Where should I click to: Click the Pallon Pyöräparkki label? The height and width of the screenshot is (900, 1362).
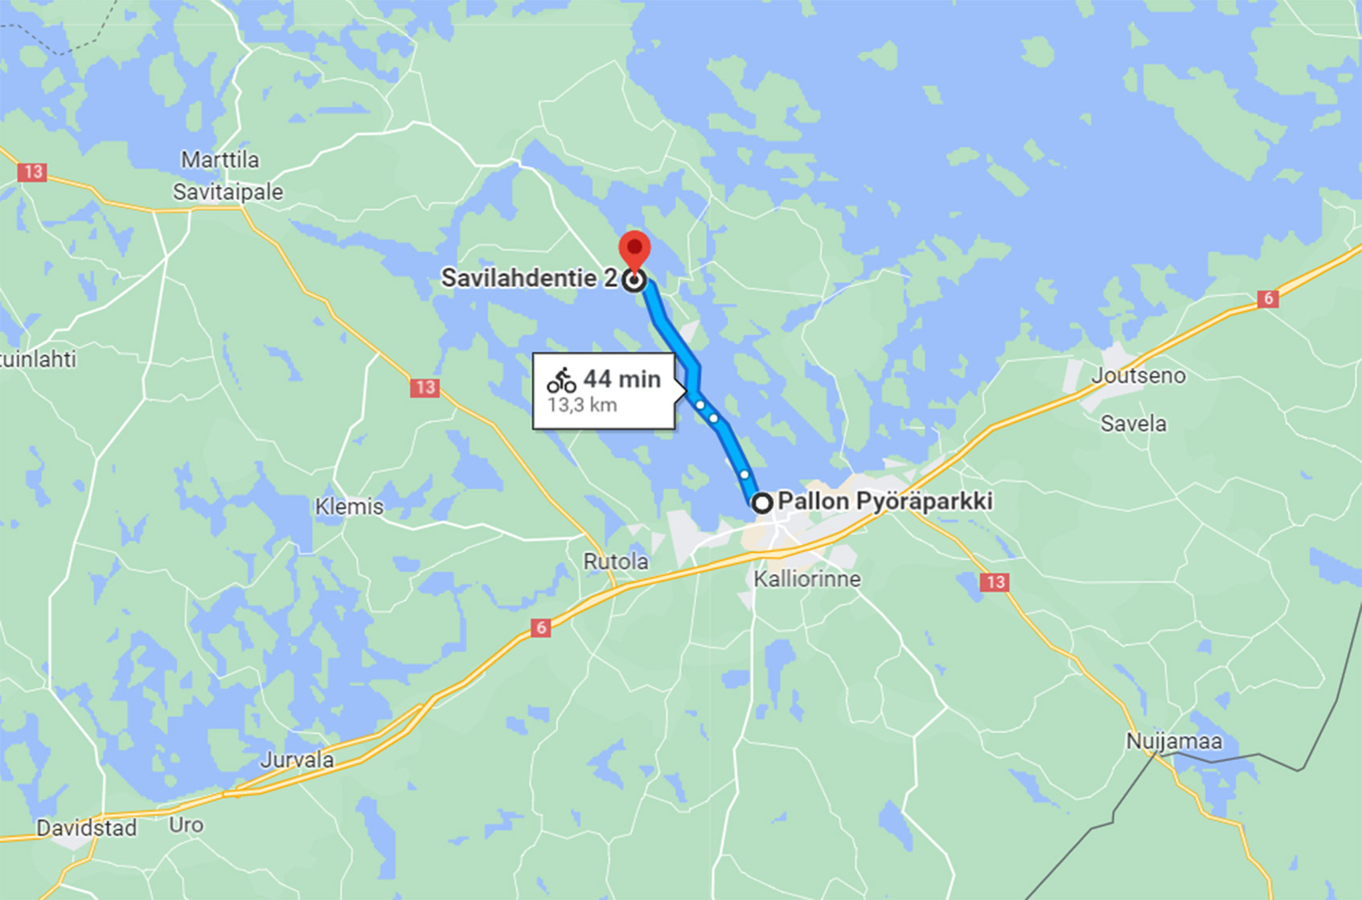885,501
